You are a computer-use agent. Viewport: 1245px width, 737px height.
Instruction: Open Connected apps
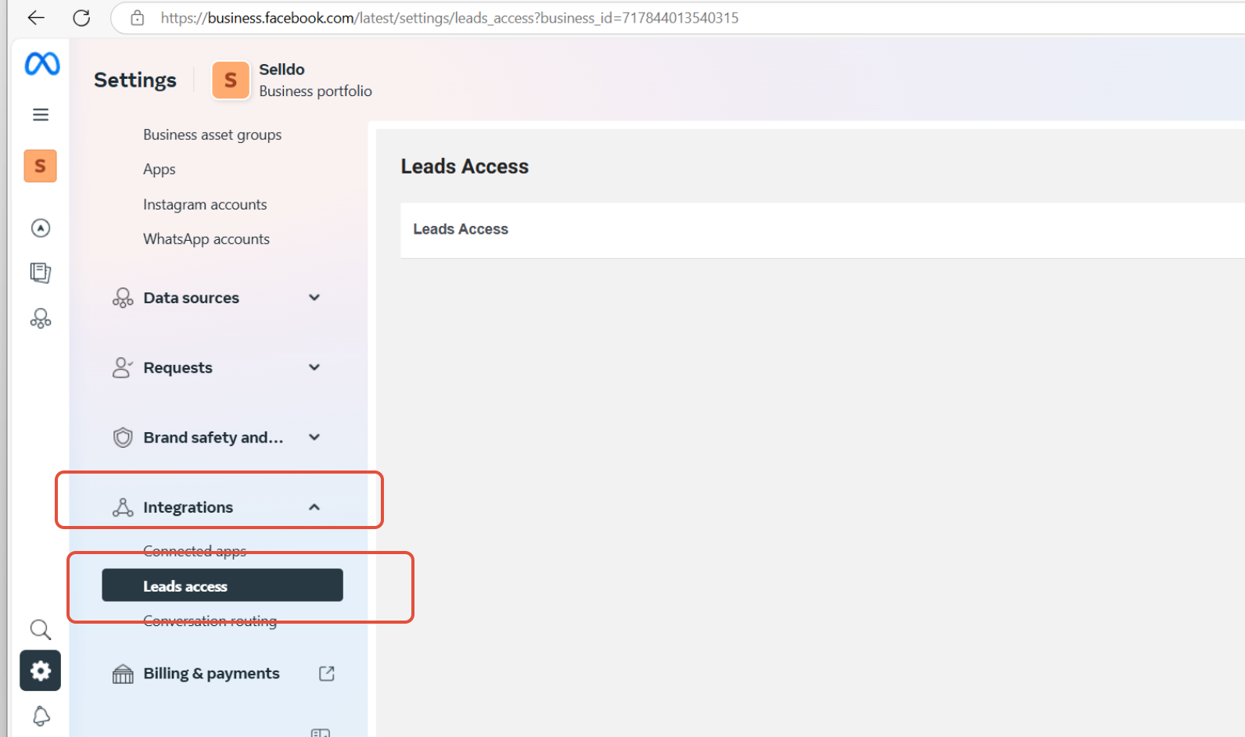[195, 551]
